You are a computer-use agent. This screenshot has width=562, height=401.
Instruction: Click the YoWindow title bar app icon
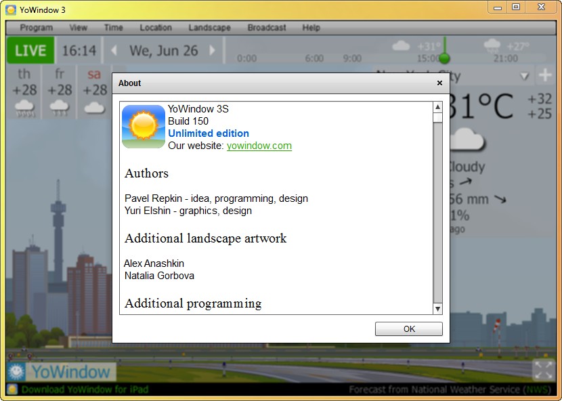pos(11,9)
